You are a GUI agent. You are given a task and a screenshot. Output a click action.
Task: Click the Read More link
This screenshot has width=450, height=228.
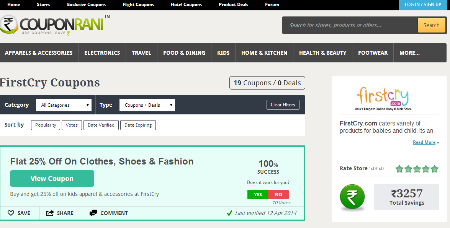pos(424,142)
